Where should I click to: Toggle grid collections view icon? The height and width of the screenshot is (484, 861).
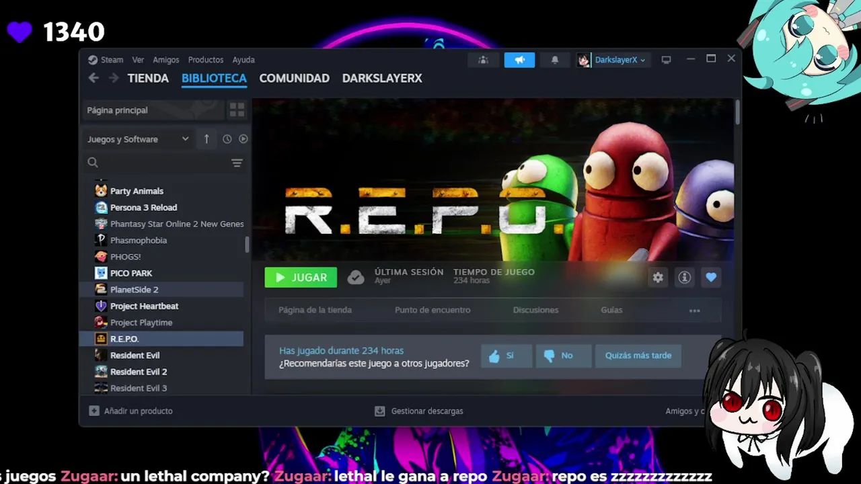tap(237, 110)
